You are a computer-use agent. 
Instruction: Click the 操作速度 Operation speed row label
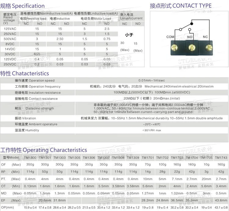(x=35, y=80)
